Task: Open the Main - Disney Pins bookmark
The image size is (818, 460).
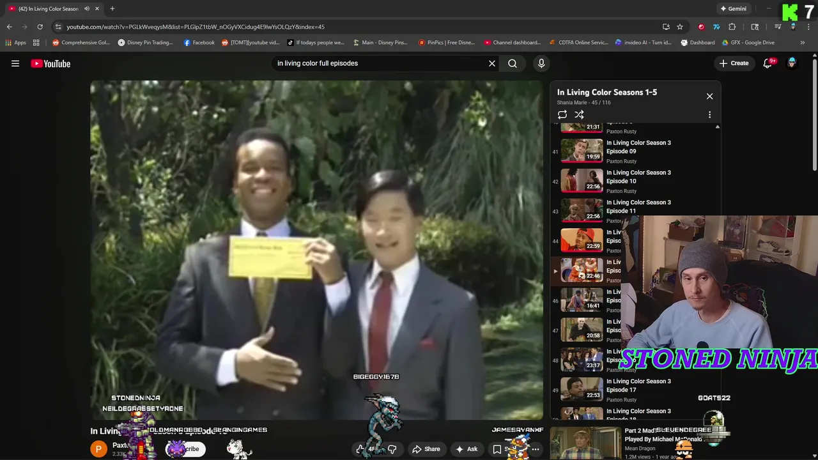Action: 380,43
